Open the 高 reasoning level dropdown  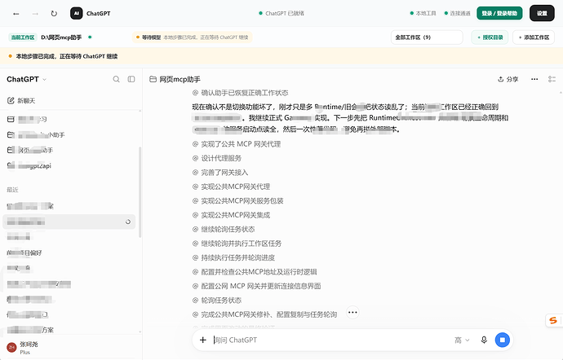click(x=462, y=340)
